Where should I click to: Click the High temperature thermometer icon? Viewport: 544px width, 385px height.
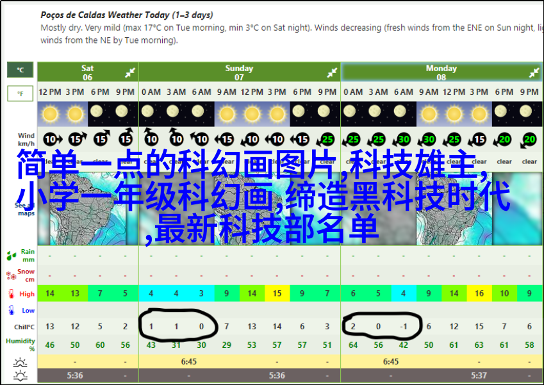point(11,294)
